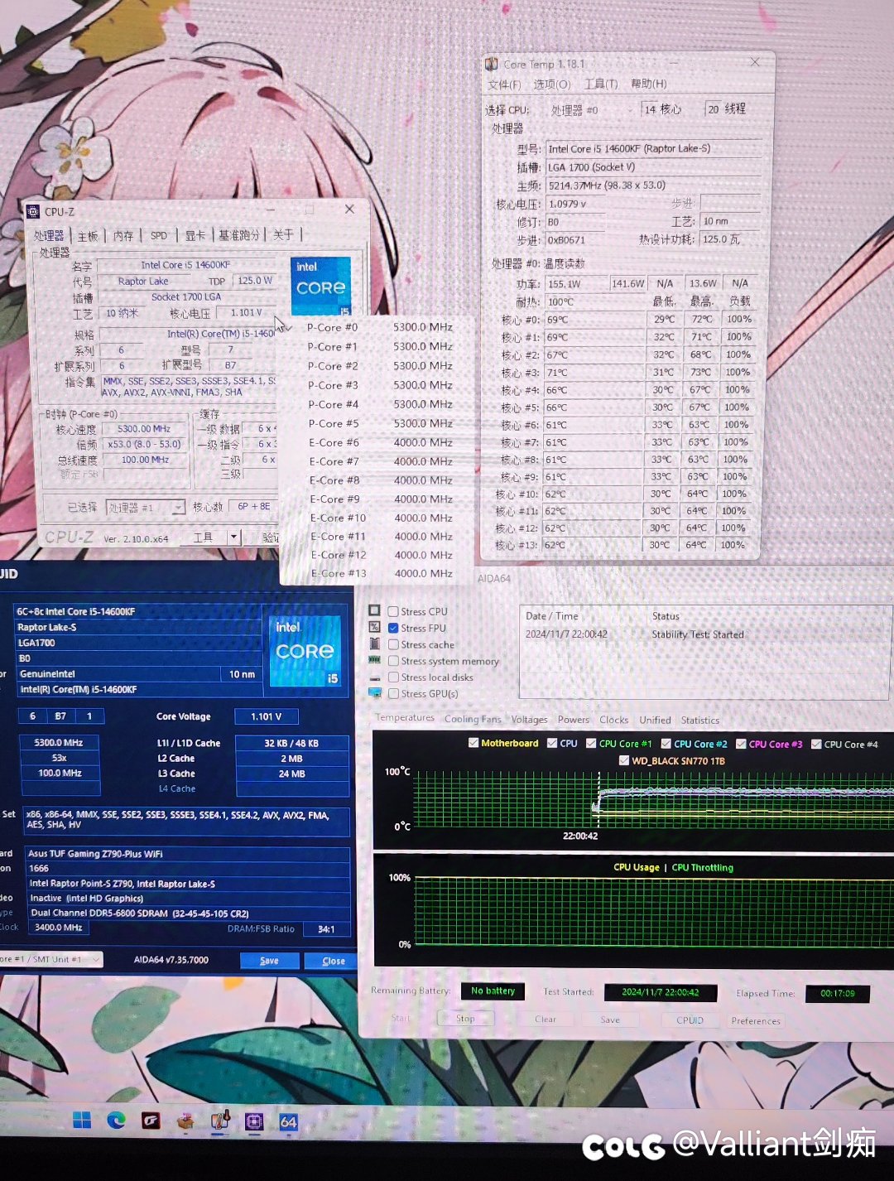
Task: Click the processor icon beside Stress CPU
Action: (x=374, y=610)
